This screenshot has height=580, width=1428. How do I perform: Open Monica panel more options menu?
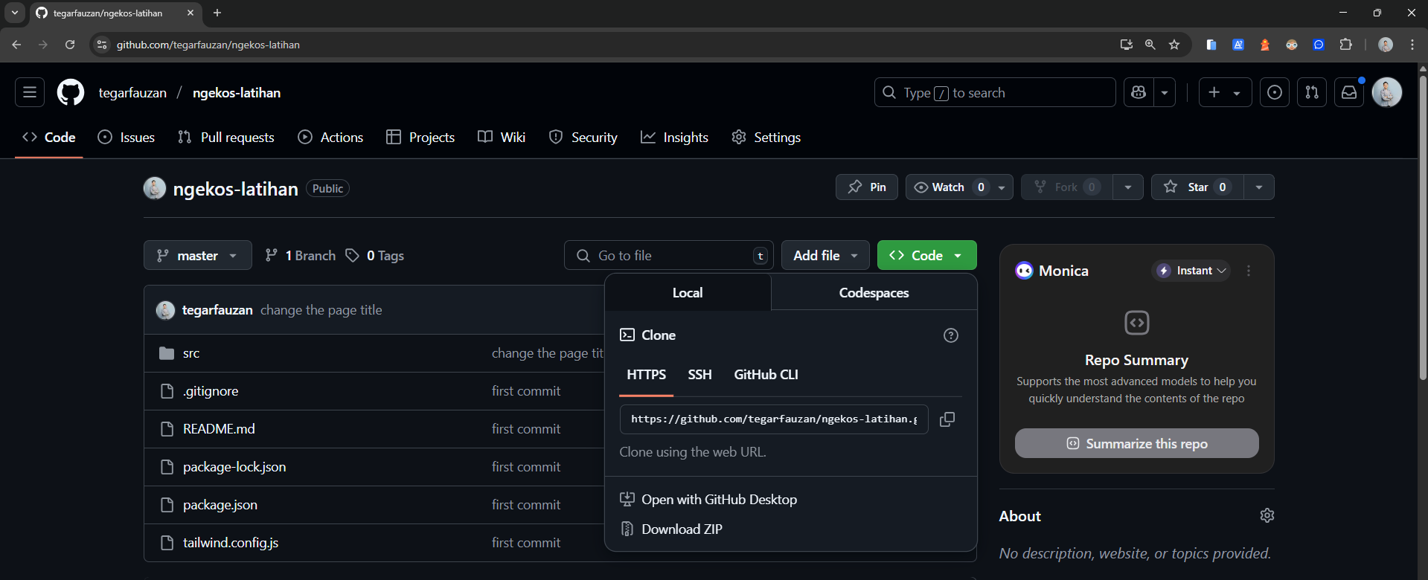[1249, 271]
